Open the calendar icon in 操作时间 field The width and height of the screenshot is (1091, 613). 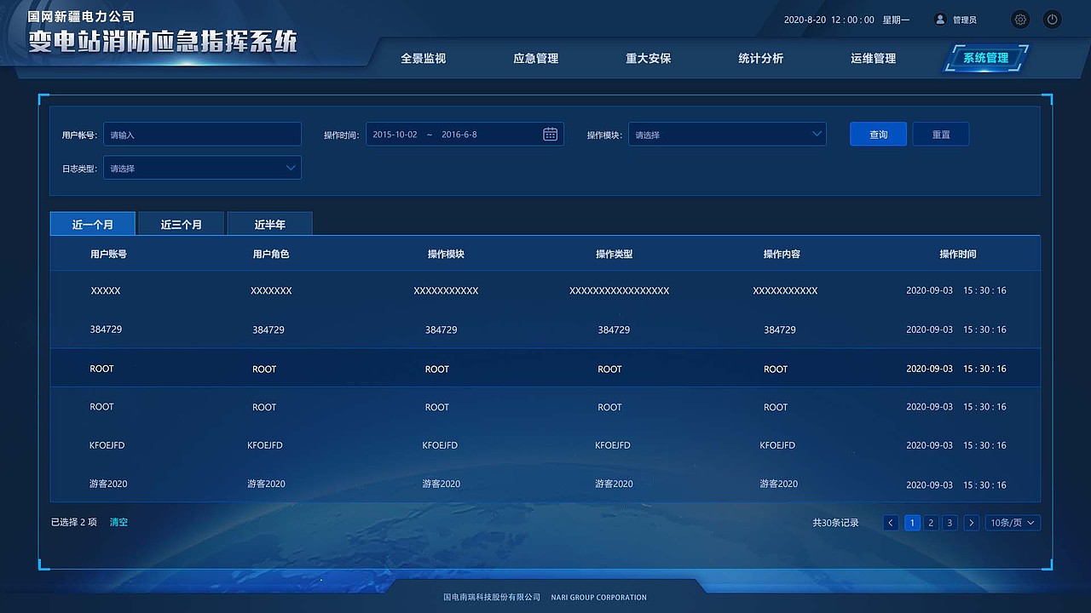pyautogui.click(x=550, y=134)
